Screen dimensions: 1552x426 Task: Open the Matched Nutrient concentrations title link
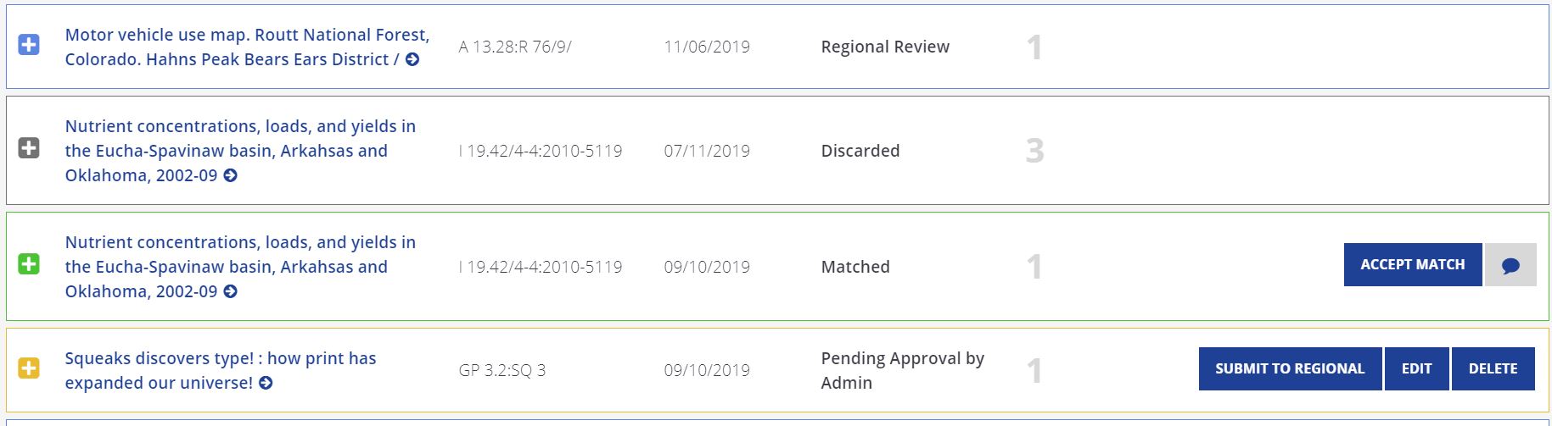tap(240, 266)
